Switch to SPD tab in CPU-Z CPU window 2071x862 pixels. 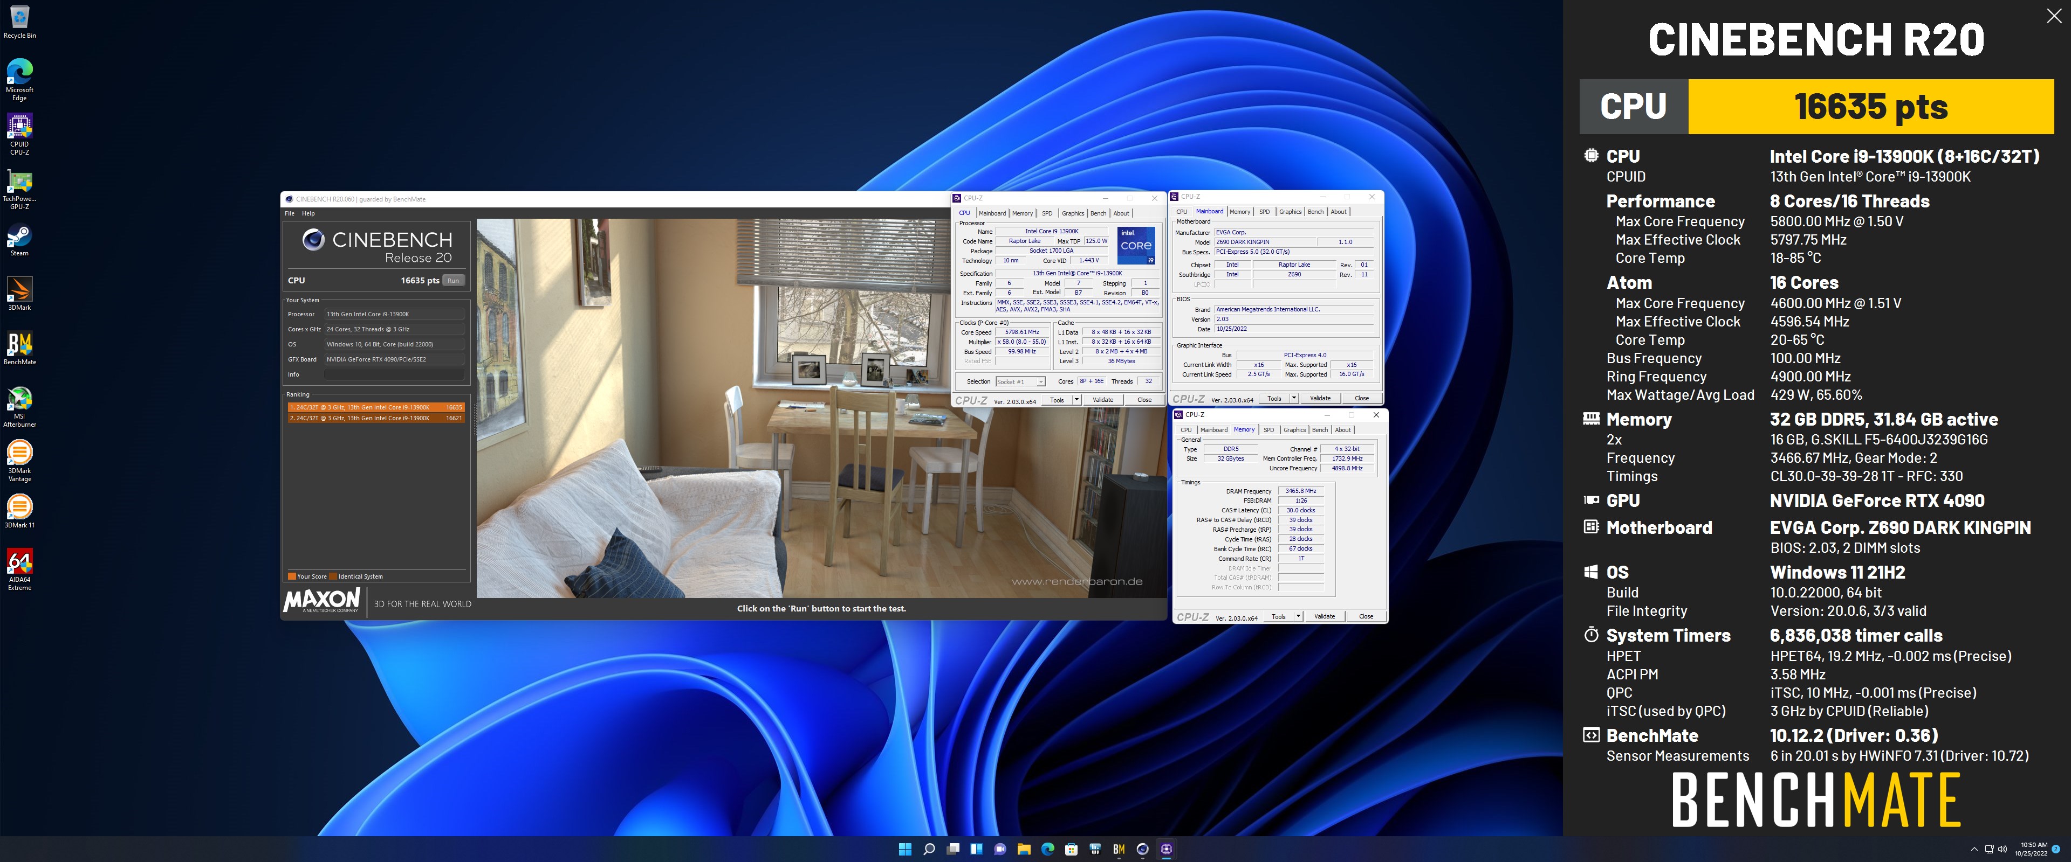click(1047, 214)
